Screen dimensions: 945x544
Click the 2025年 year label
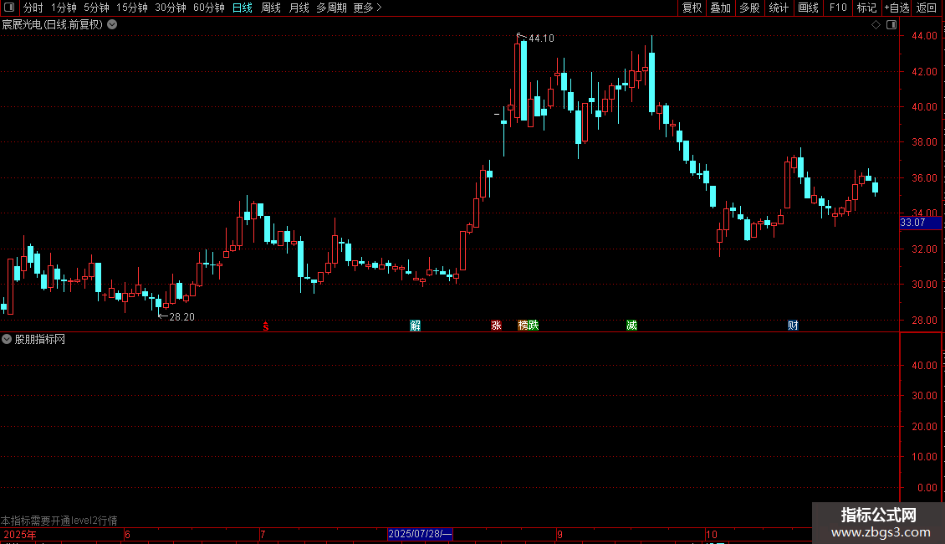pos(20,534)
